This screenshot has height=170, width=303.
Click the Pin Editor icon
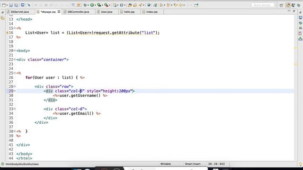[196, 5]
